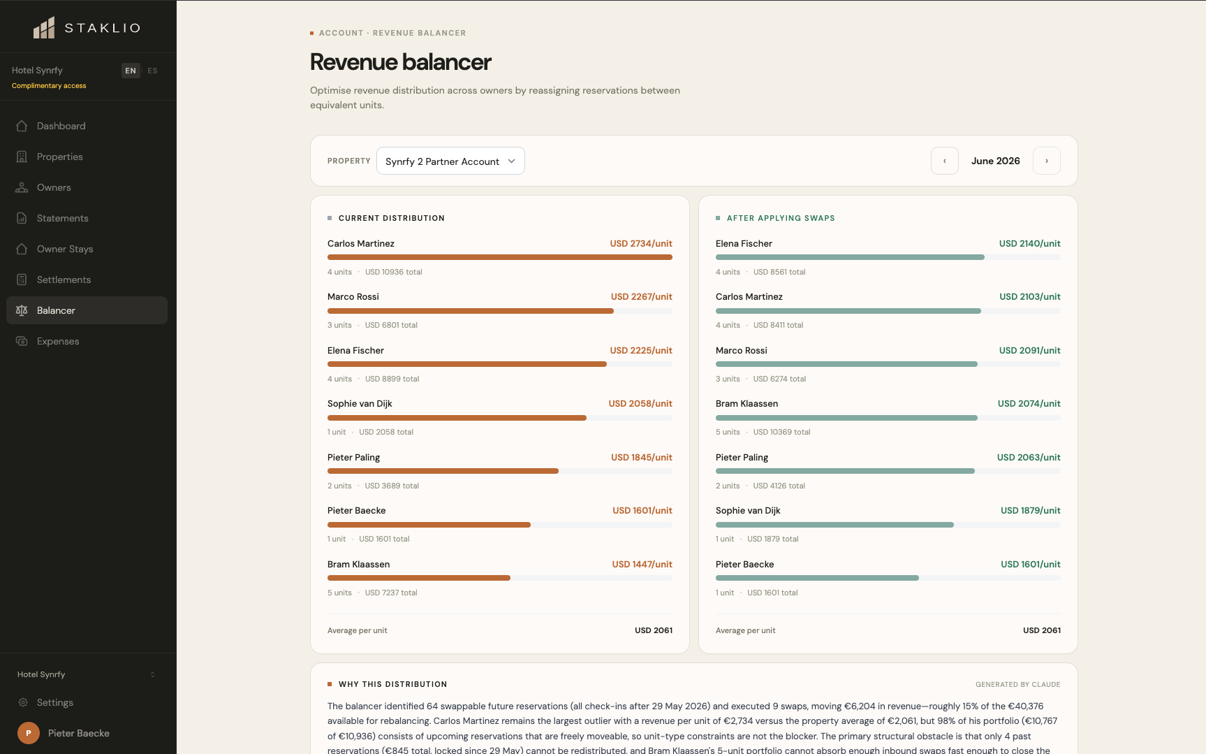Open the Properties menu item
Viewport: 1206px width, 754px height.
[87, 157]
